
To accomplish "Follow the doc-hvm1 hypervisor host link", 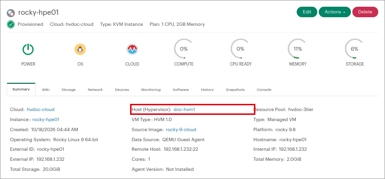I will (184, 110).
